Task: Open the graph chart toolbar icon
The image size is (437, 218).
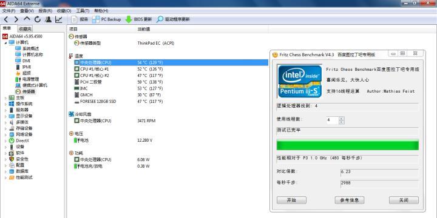Action: click(58, 19)
